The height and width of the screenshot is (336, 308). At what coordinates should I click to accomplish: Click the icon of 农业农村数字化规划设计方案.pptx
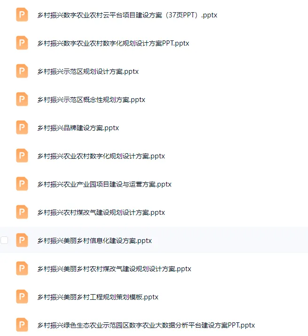click(x=22, y=156)
